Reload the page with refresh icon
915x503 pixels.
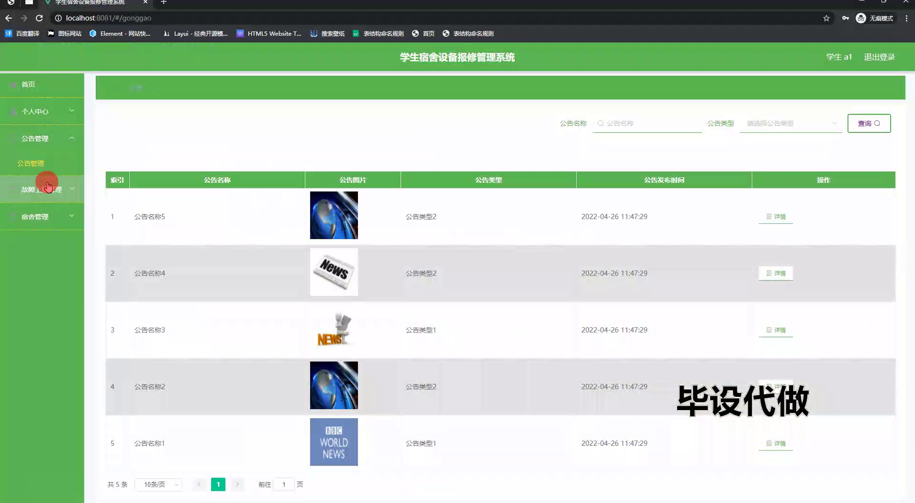tap(40, 18)
